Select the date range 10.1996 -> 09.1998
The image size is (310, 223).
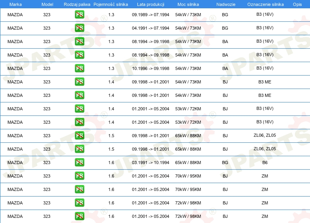(151, 68)
